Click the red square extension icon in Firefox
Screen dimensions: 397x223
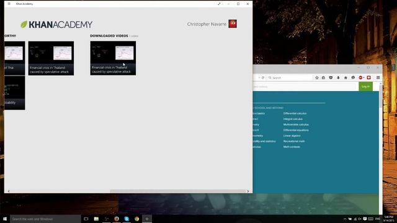[x=368, y=77]
